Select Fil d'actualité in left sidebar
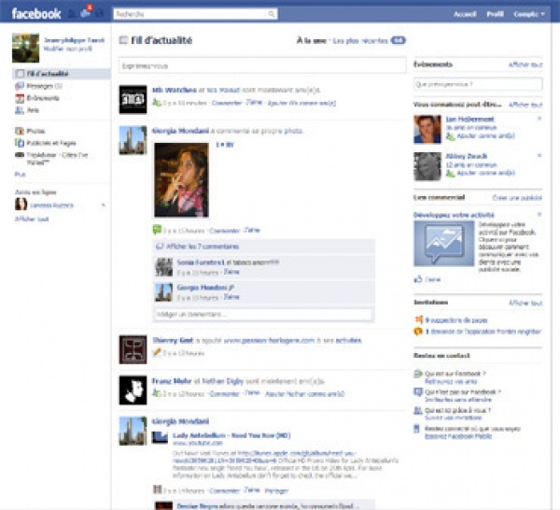The image size is (560, 510). pyautogui.click(x=62, y=74)
